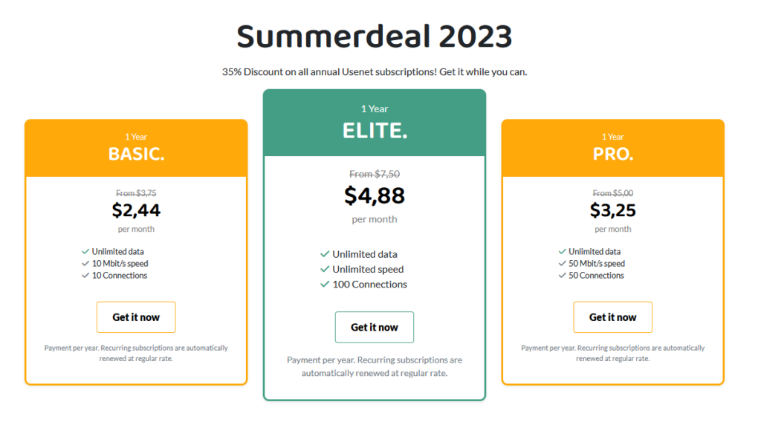Image resolution: width=761 pixels, height=425 pixels.
Task: Click the checkmark next to 10 Connections
Action: coord(85,275)
